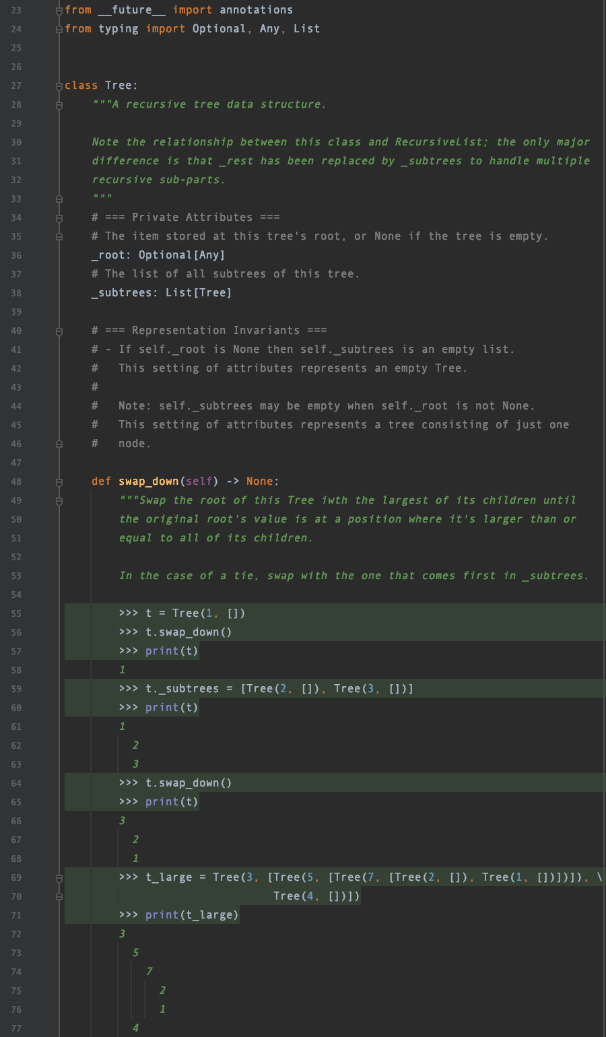The height and width of the screenshot is (1037, 606).
Task: Set a breakpoint next to the _root attribute line
Action: pyautogui.click(x=40, y=255)
